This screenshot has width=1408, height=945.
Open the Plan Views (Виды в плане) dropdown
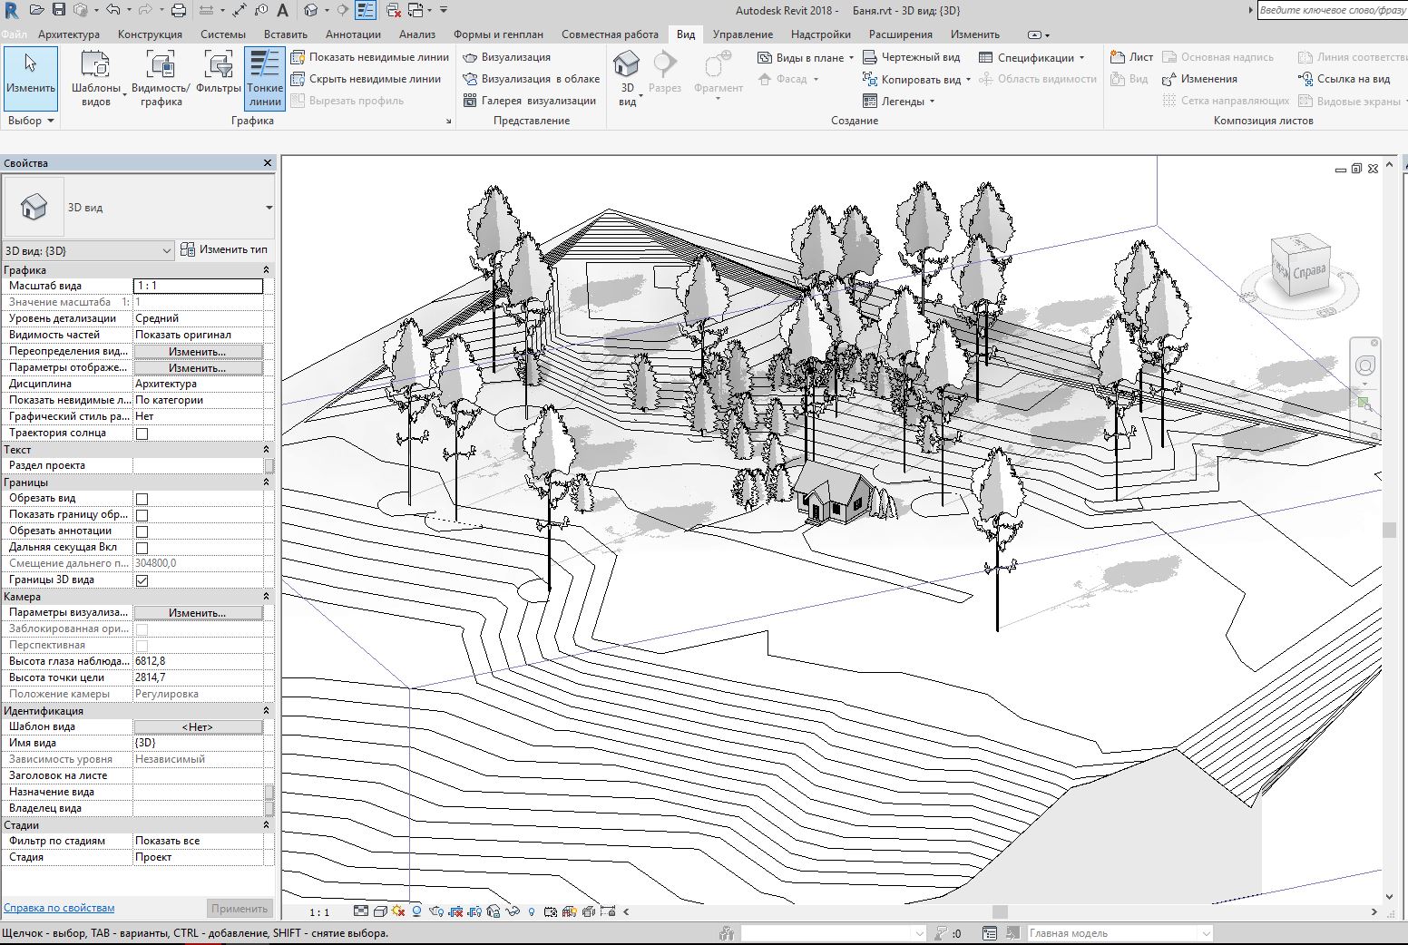pos(807,57)
